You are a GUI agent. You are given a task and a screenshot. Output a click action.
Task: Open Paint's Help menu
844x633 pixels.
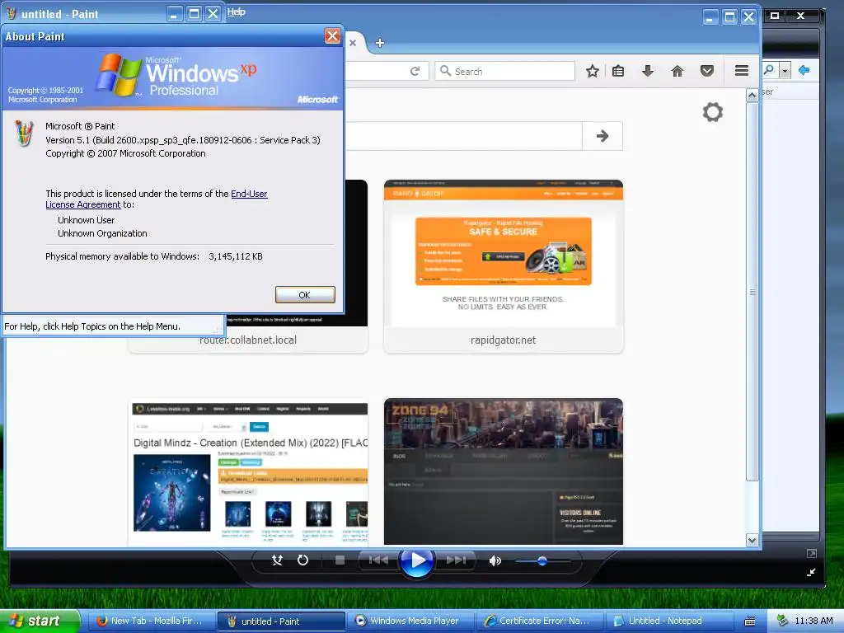[236, 12]
